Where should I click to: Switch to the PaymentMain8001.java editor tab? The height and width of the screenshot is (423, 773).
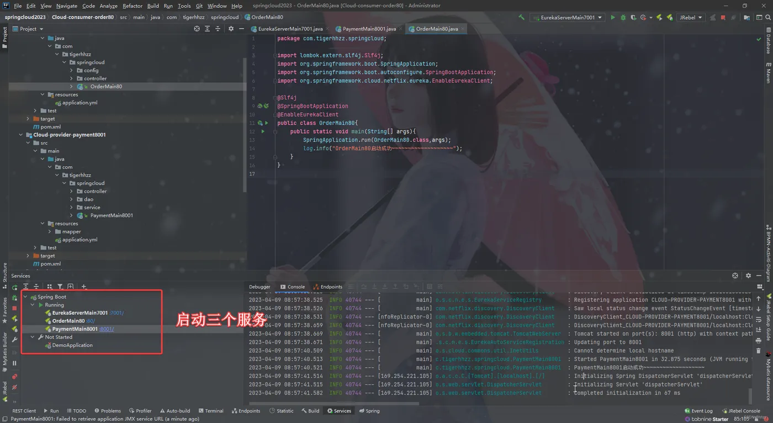pyautogui.click(x=369, y=29)
